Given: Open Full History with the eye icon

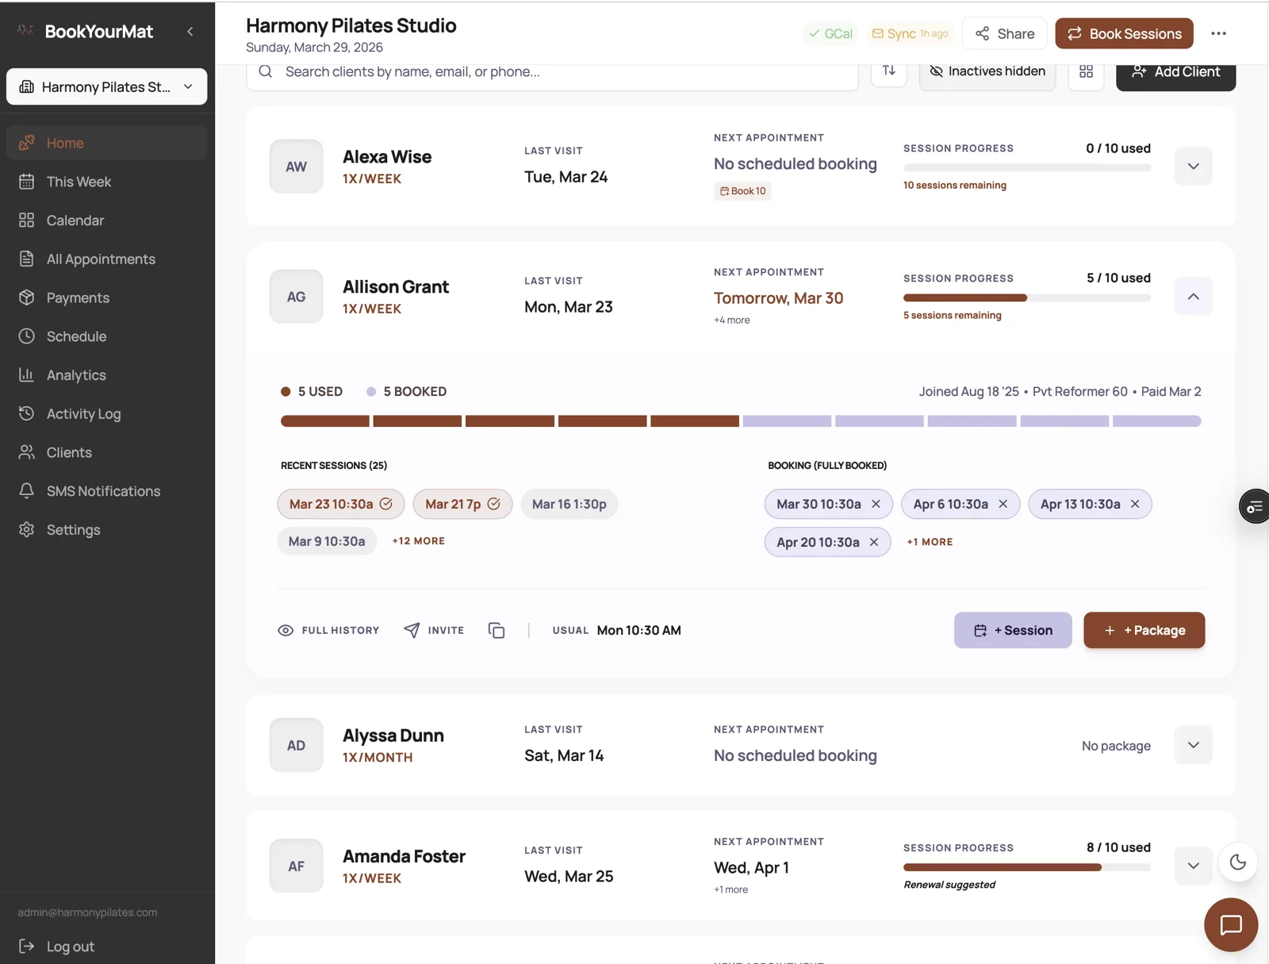Looking at the screenshot, I should 328,630.
